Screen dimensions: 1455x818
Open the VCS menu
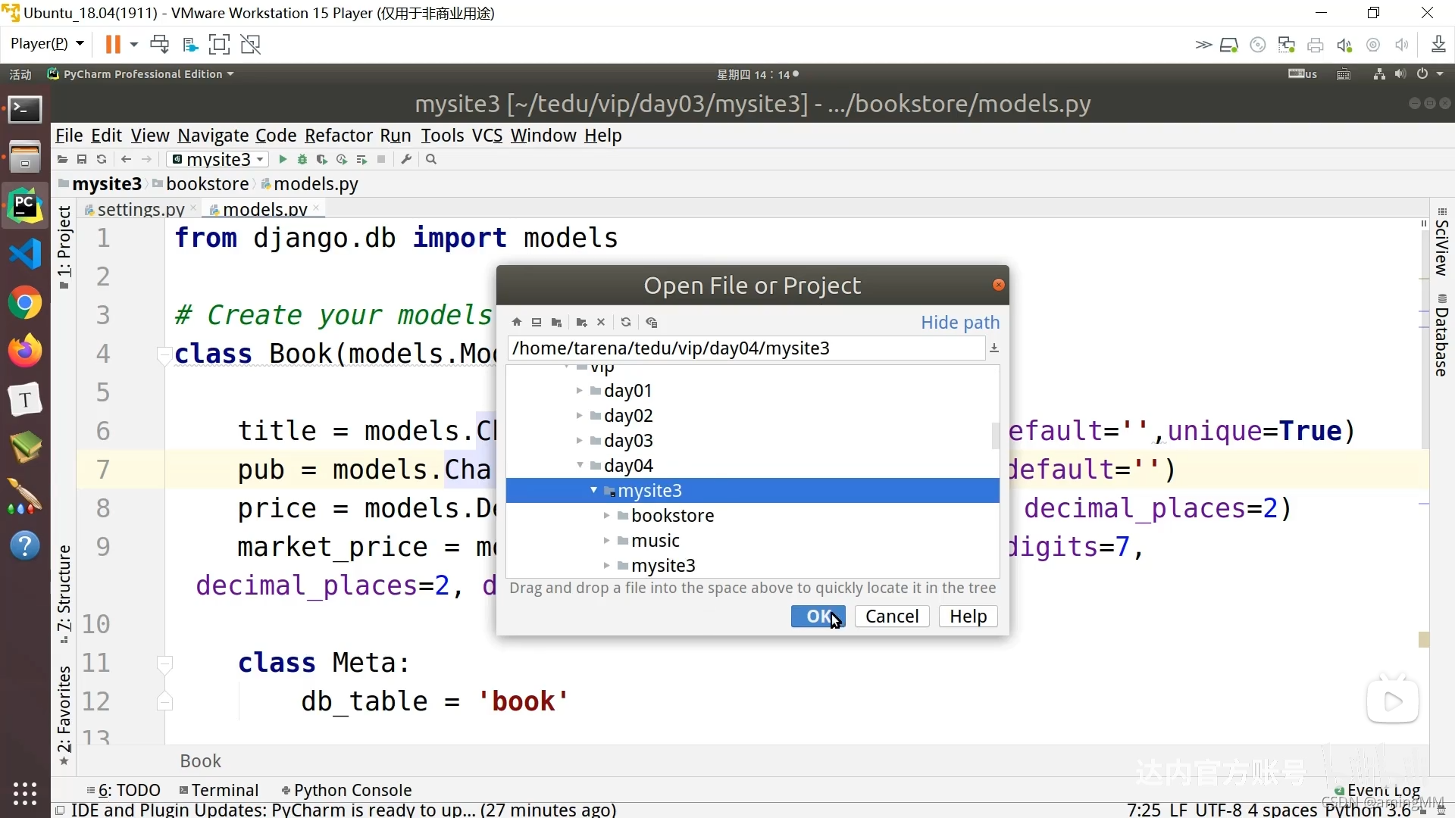[x=487, y=136]
